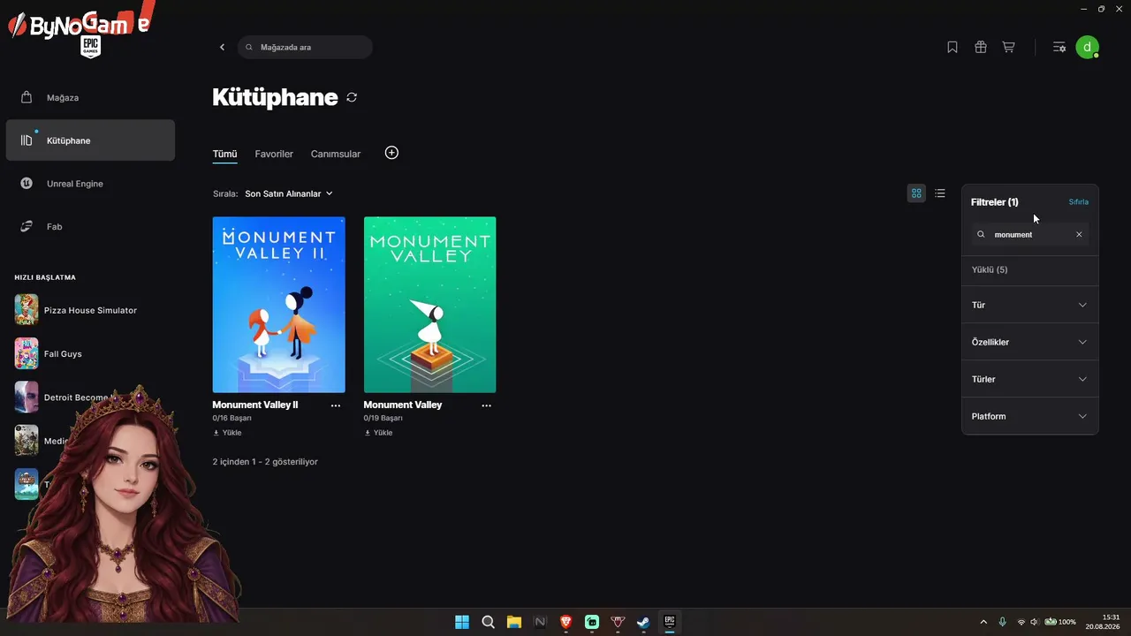Install Monument Valley II via Yükle

pyautogui.click(x=228, y=433)
